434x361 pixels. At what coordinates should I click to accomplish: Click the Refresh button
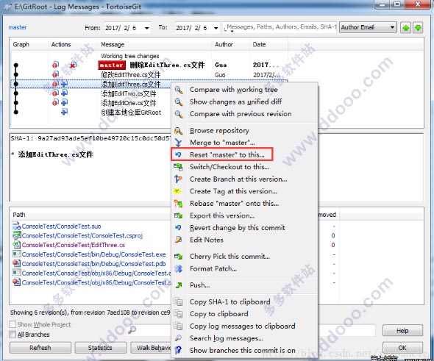click(x=40, y=348)
